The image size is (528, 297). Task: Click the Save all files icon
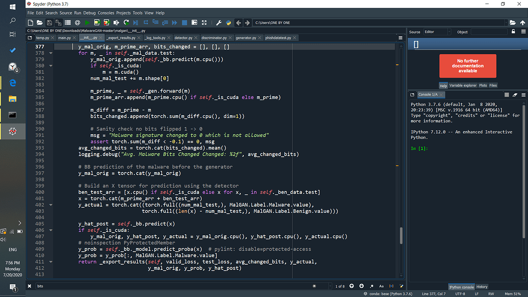[x=59, y=22]
